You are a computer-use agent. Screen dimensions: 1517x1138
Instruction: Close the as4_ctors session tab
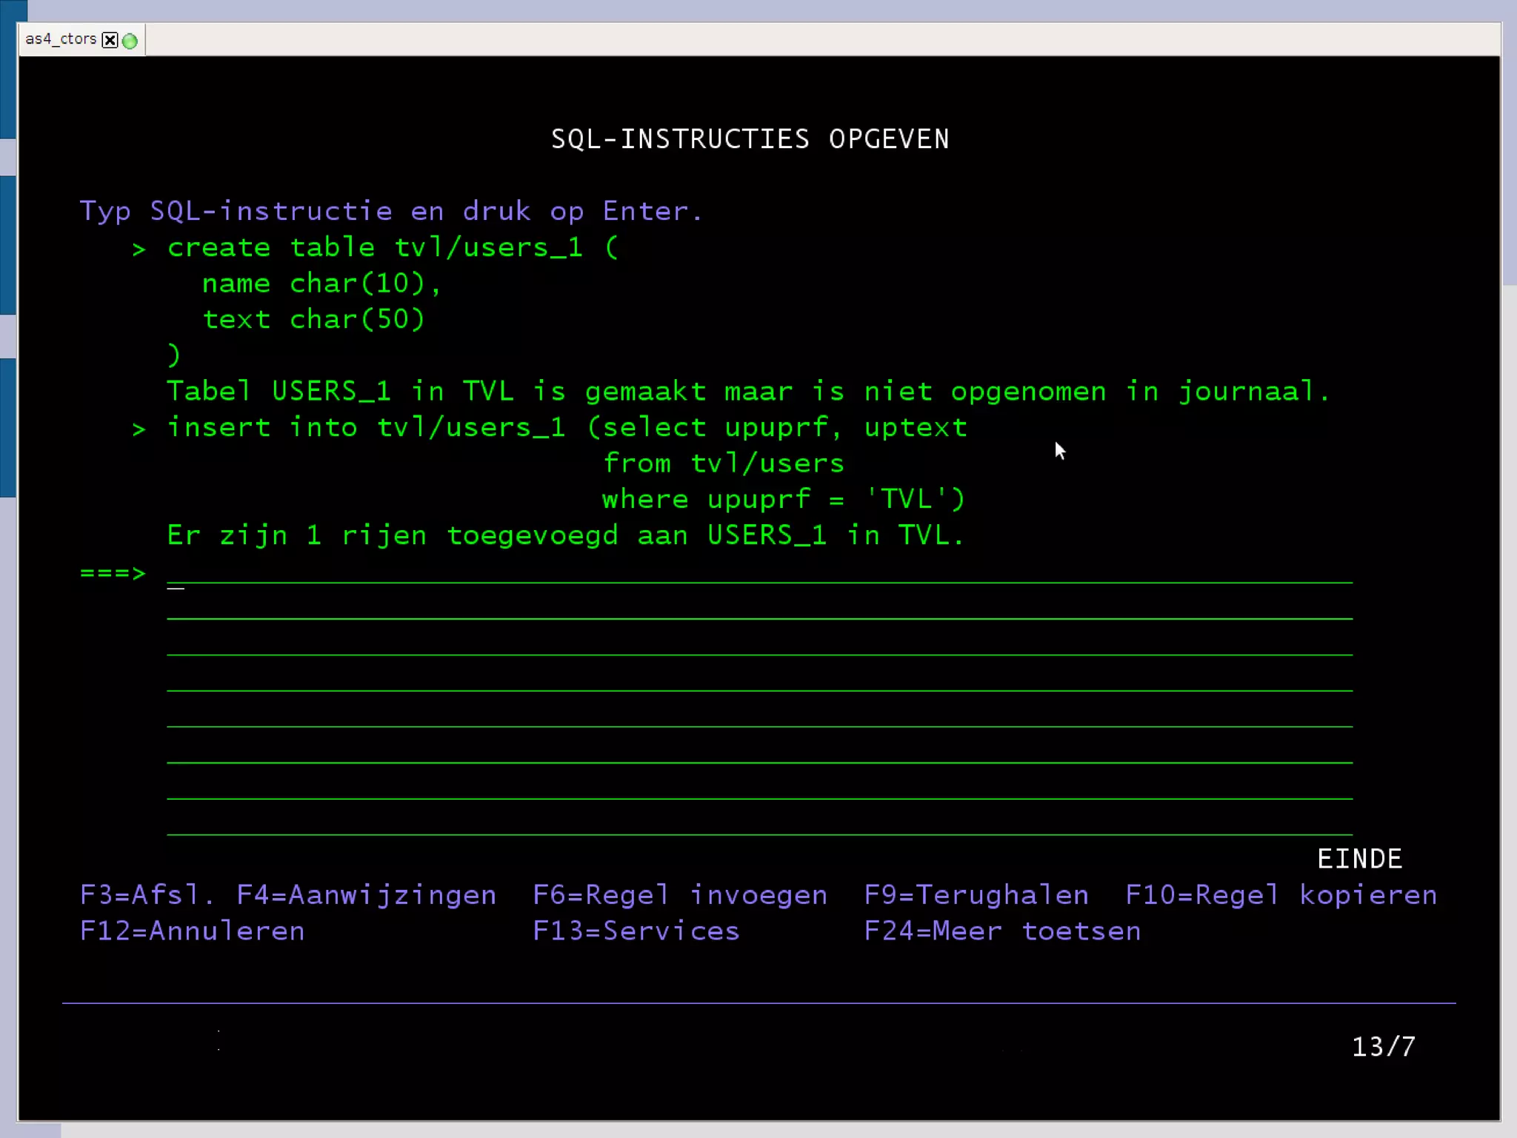pos(110,40)
